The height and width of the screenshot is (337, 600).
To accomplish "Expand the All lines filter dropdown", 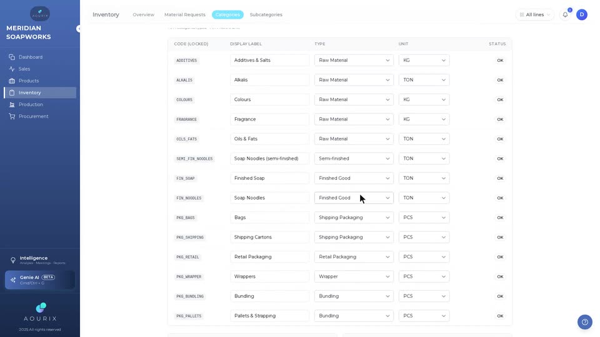I will click(534, 14).
